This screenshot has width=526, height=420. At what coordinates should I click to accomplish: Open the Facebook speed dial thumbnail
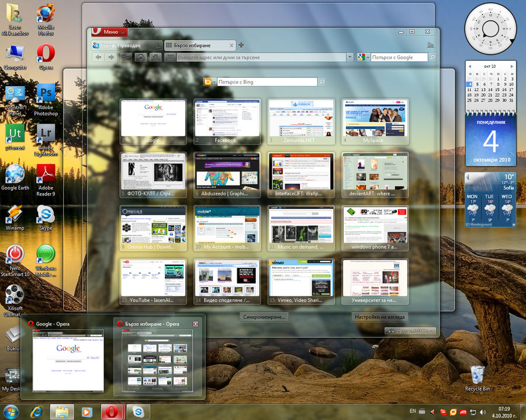point(227,121)
